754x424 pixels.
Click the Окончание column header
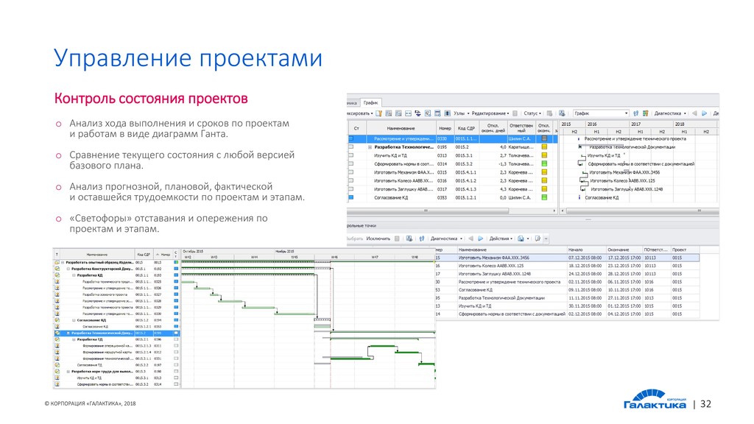(624, 250)
